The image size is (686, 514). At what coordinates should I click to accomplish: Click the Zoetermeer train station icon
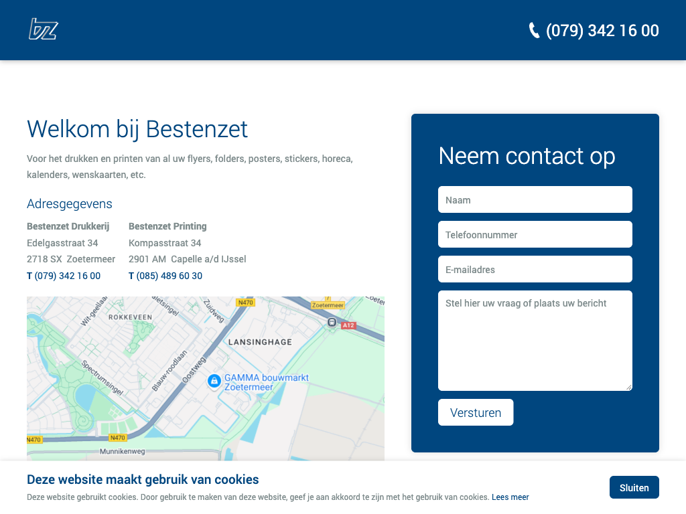(331, 323)
